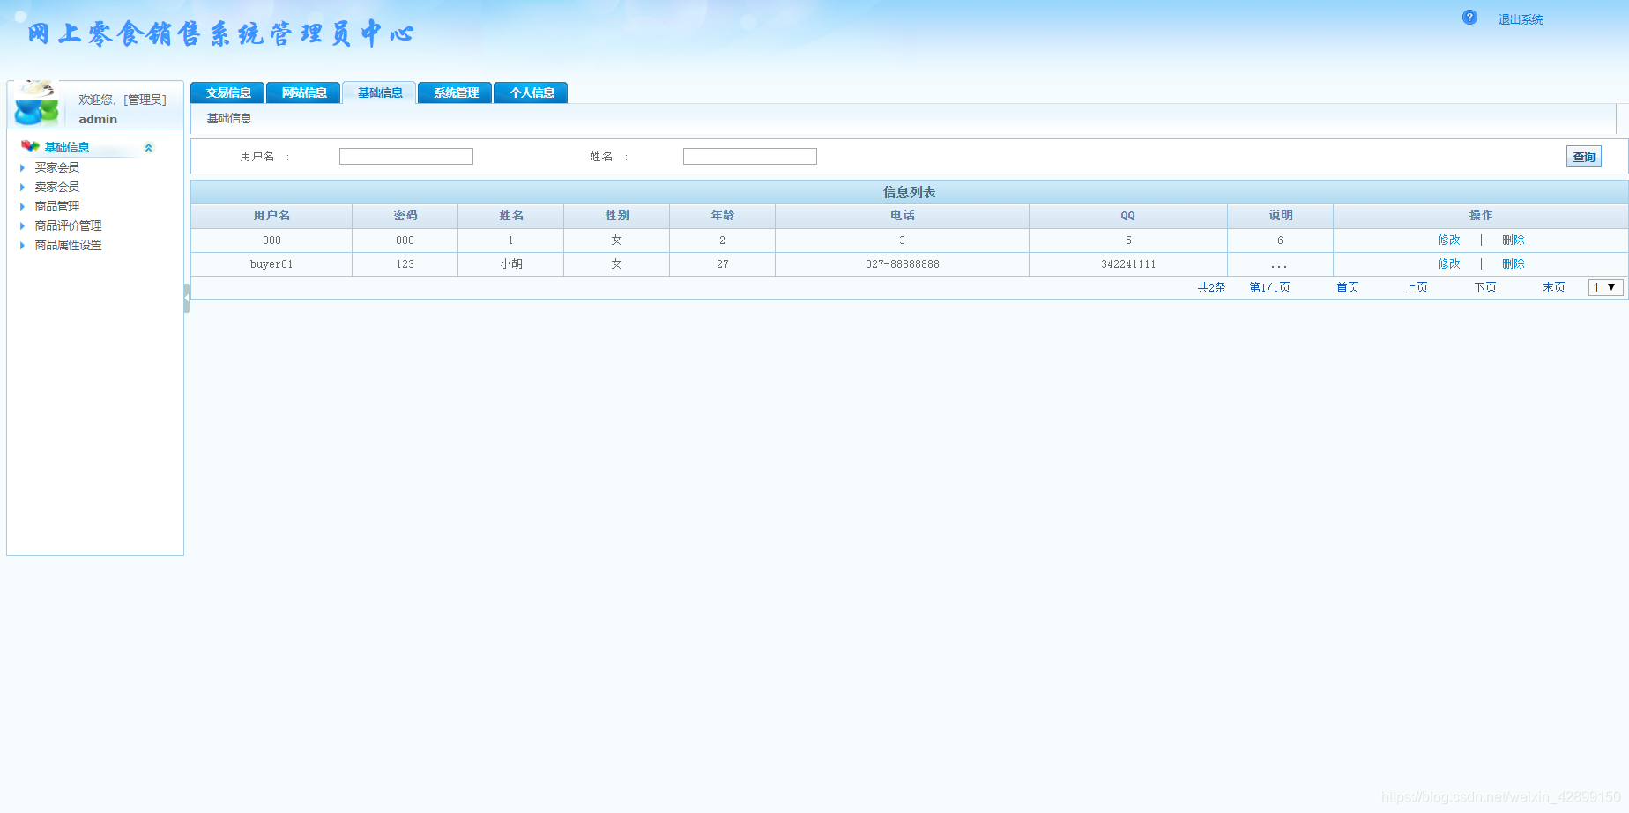Click the arrow beside 卖家会员
Screen dimensions: 1629x813
22,187
